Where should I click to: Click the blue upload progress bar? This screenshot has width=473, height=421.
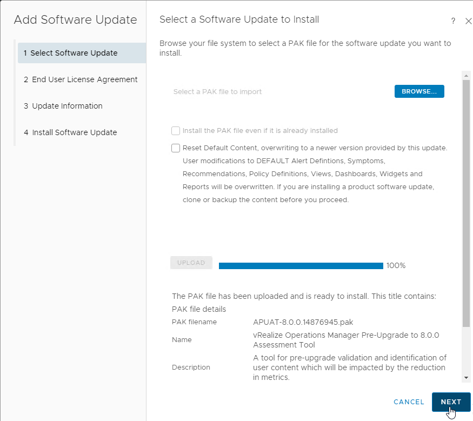[301, 266]
